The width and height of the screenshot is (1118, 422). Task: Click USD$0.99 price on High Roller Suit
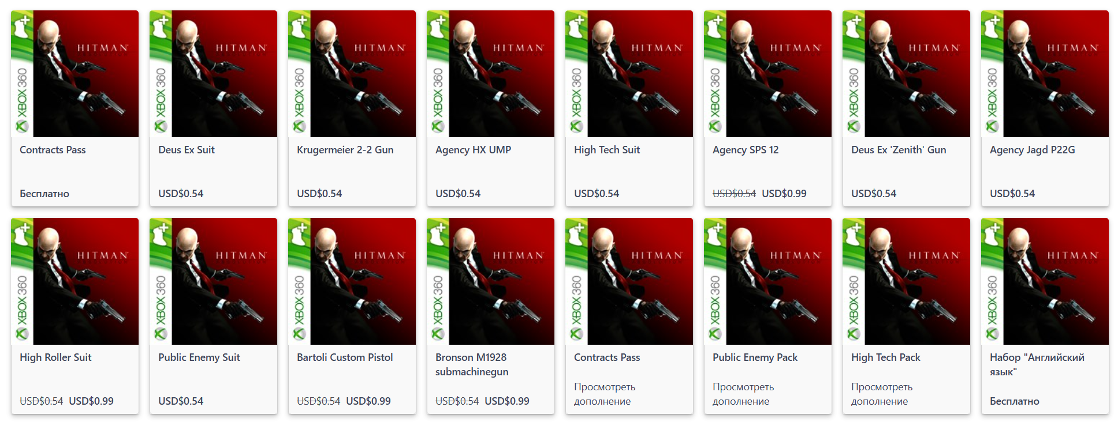(91, 401)
